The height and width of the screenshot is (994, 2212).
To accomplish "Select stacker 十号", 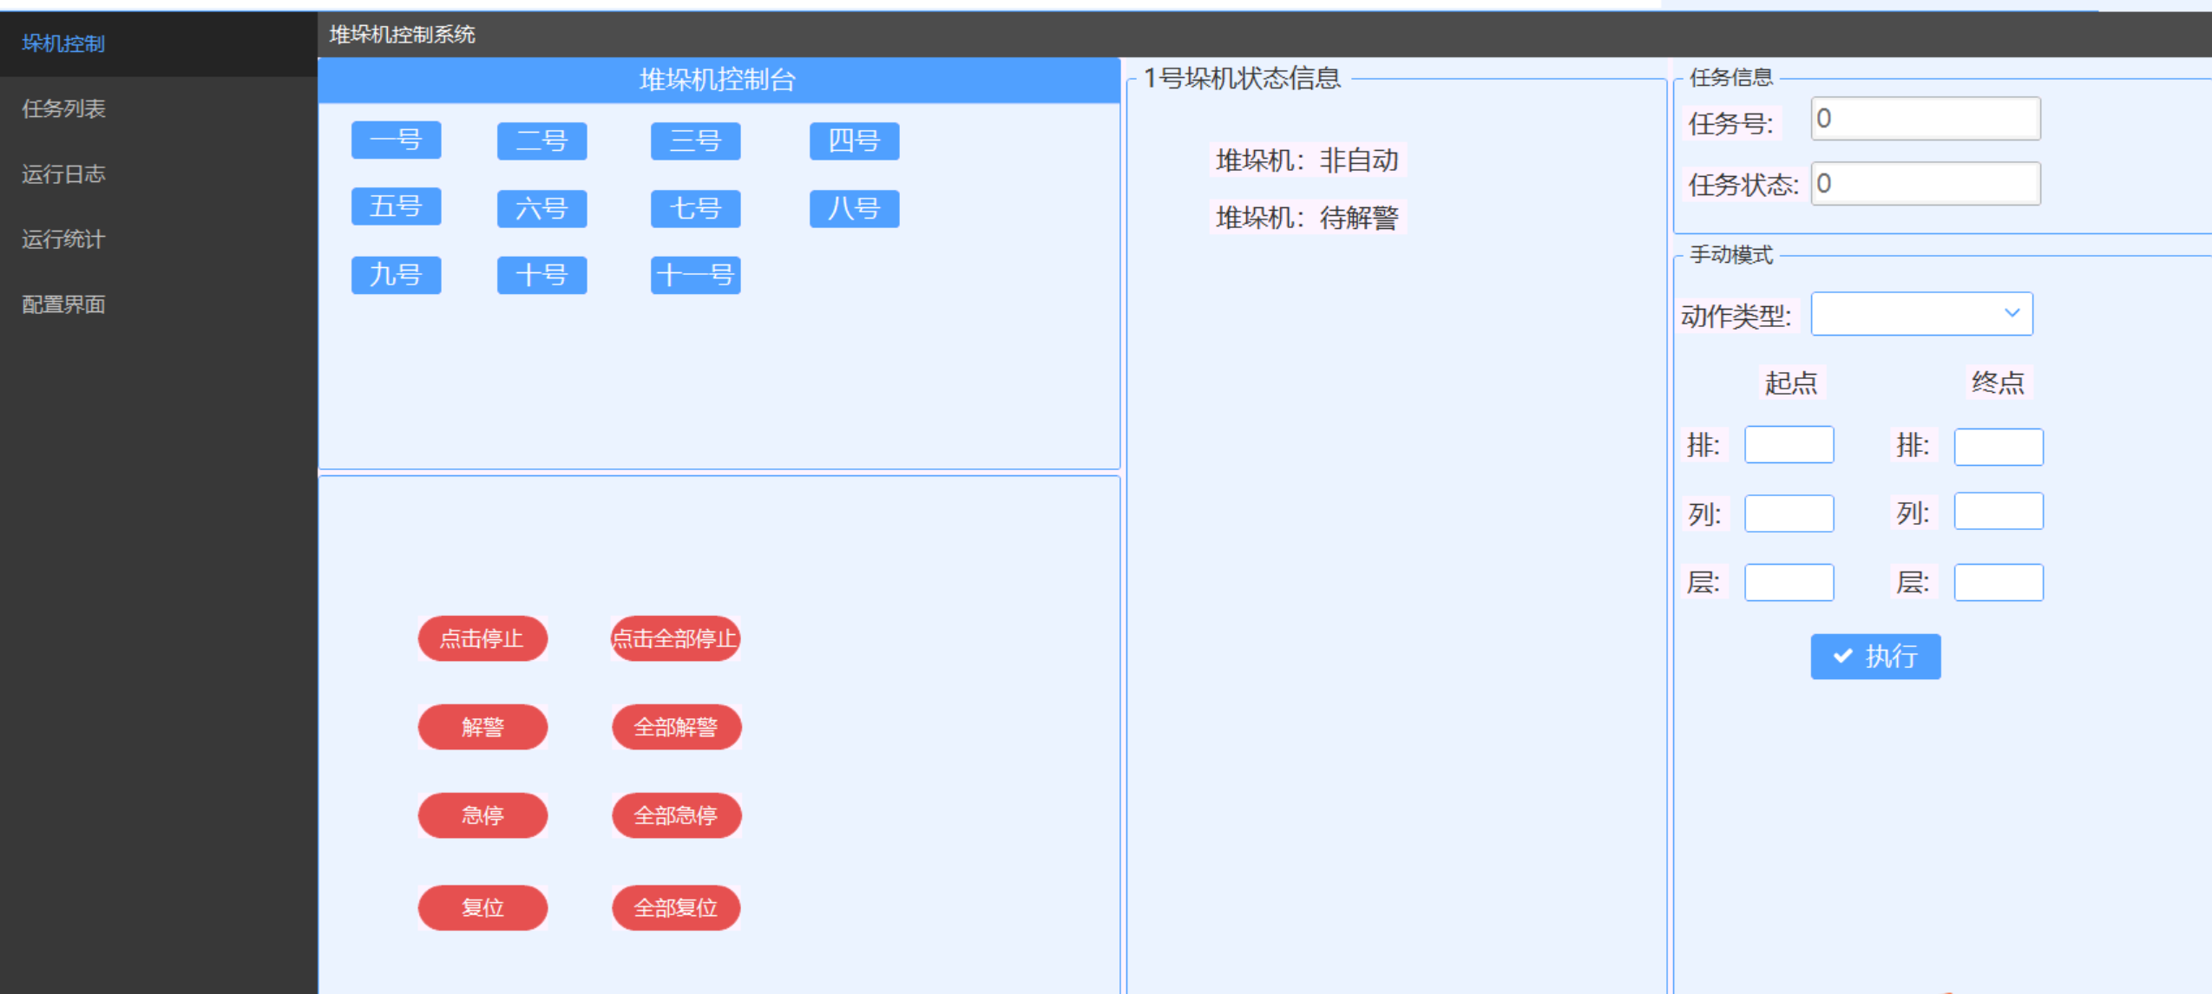I will 542,276.
